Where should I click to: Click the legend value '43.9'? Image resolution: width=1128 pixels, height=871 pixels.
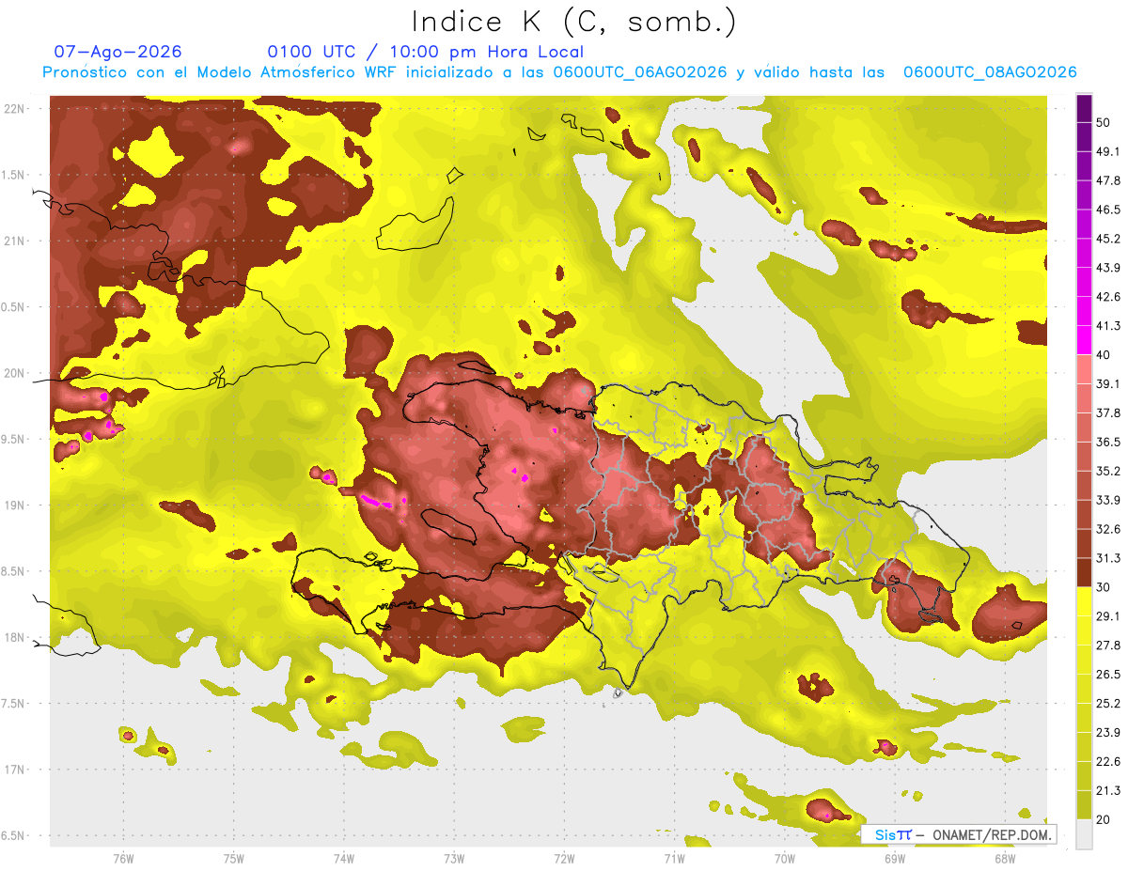(1107, 268)
